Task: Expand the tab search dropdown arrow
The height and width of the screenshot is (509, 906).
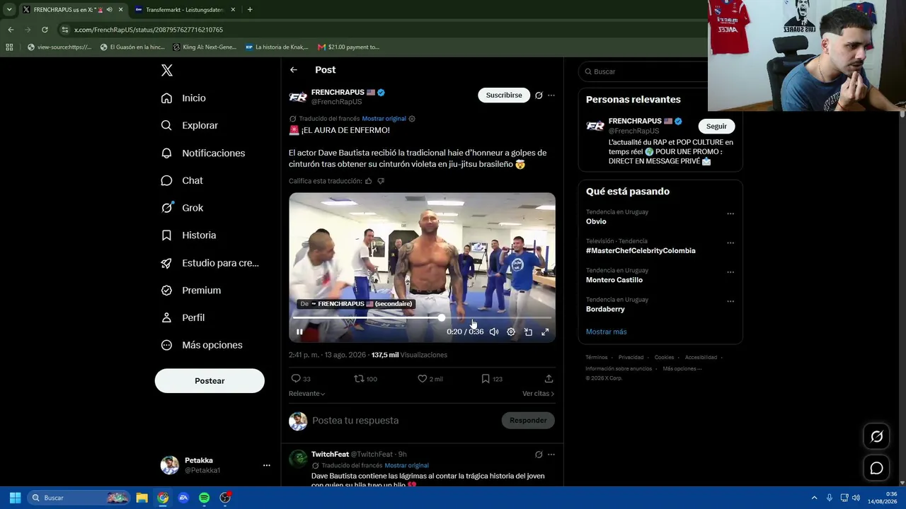Action: 9,10
